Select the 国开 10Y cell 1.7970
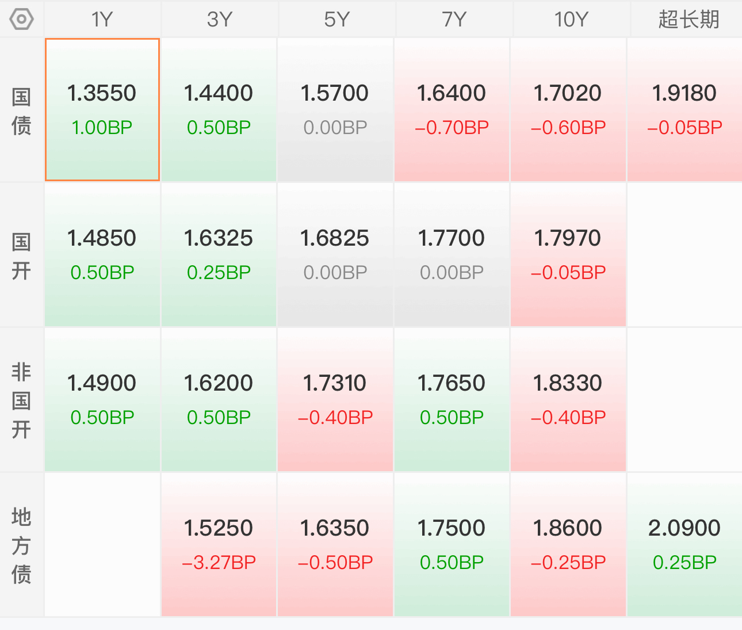This screenshot has width=742, height=630. (x=568, y=255)
